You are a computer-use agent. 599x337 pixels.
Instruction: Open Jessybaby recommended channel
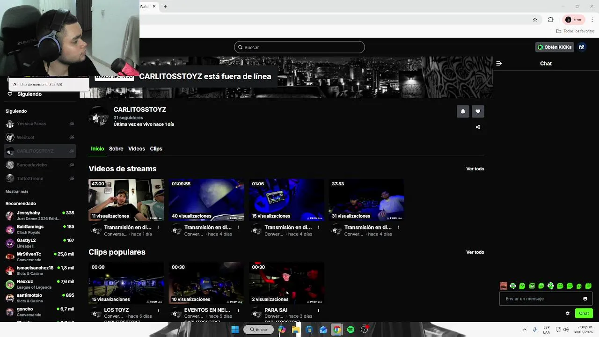pos(40,215)
